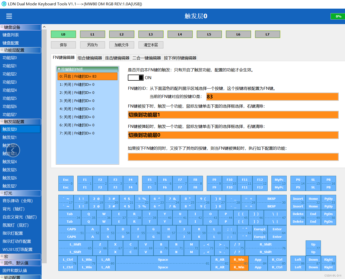Toggle the FN key trigger ON switch
Screen dimensions: 345x279
(136, 78)
